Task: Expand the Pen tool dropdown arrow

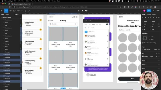Action: (x=20, y=11)
